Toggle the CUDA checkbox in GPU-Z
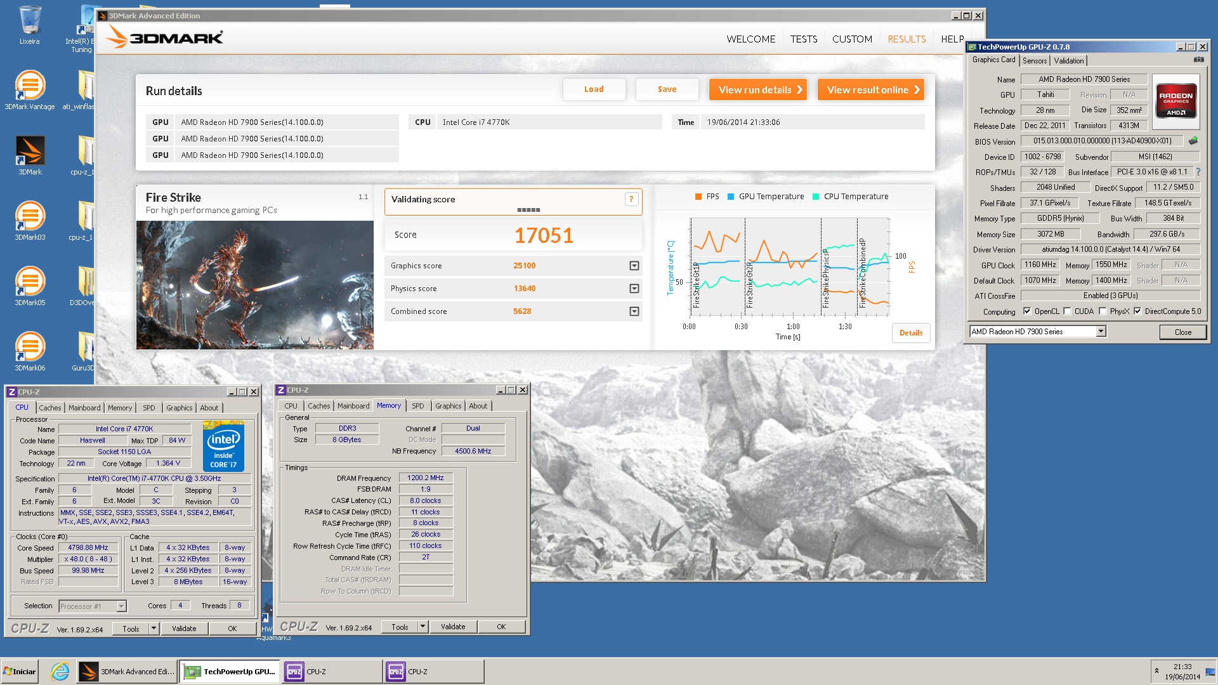This screenshot has width=1218, height=685. [1067, 311]
